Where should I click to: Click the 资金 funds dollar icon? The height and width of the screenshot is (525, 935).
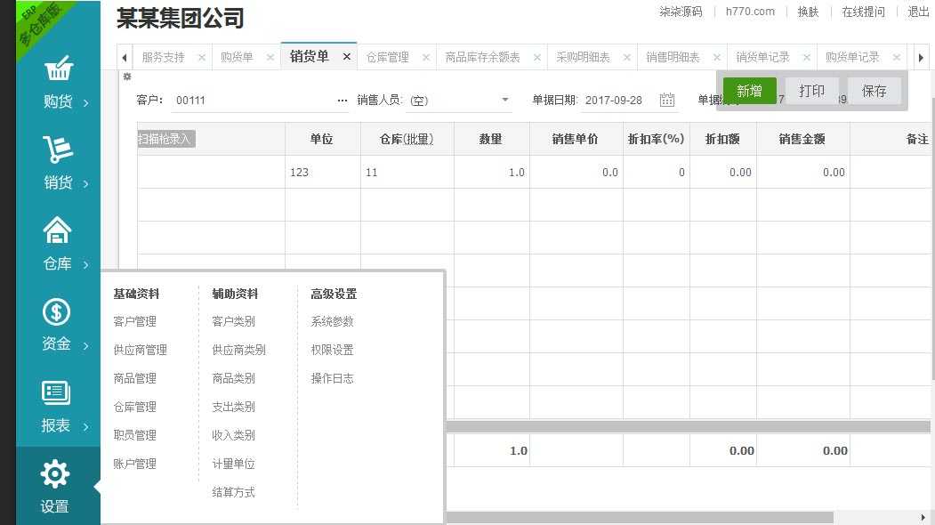(x=57, y=311)
